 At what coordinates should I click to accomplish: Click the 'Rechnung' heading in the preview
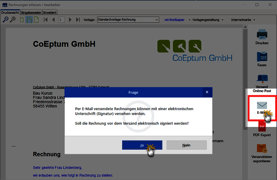[x=47, y=154]
